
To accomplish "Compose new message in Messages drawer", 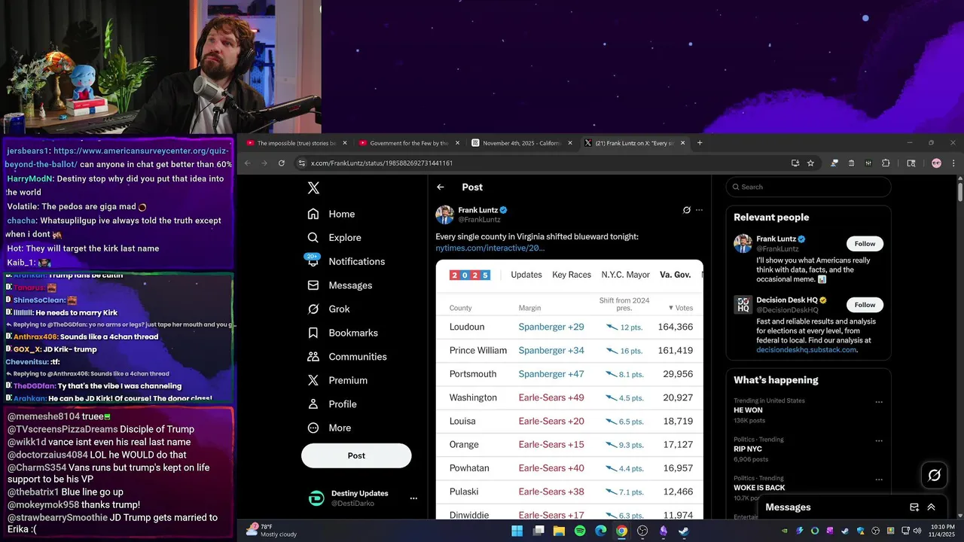I will [x=914, y=507].
